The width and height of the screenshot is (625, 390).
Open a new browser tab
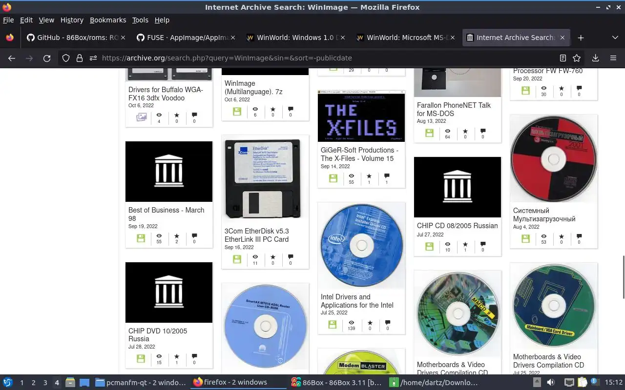(581, 38)
